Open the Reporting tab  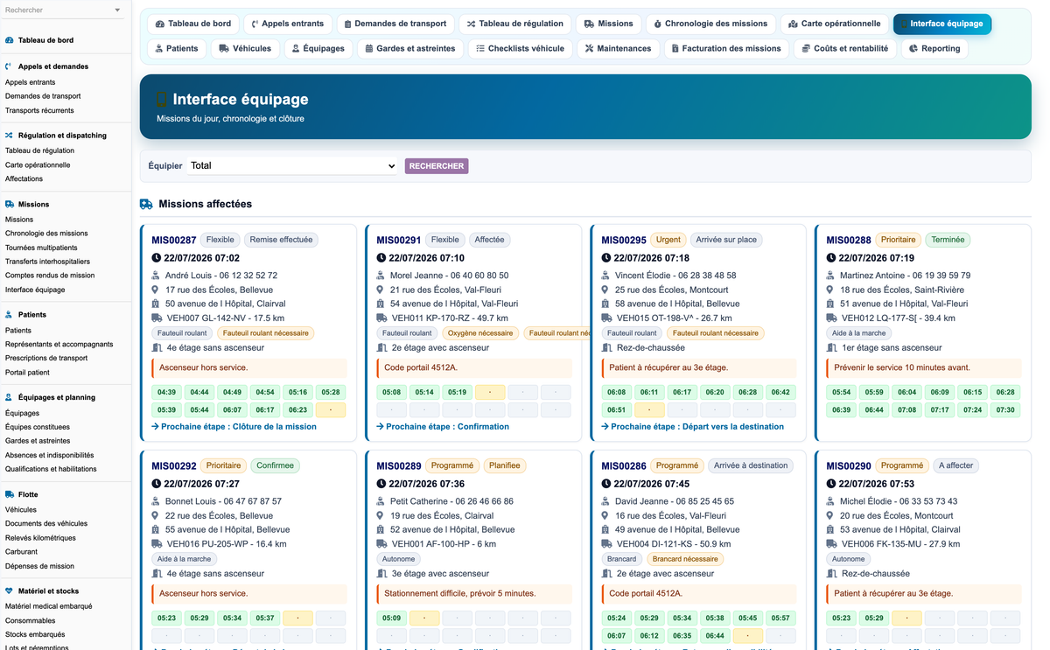point(934,48)
